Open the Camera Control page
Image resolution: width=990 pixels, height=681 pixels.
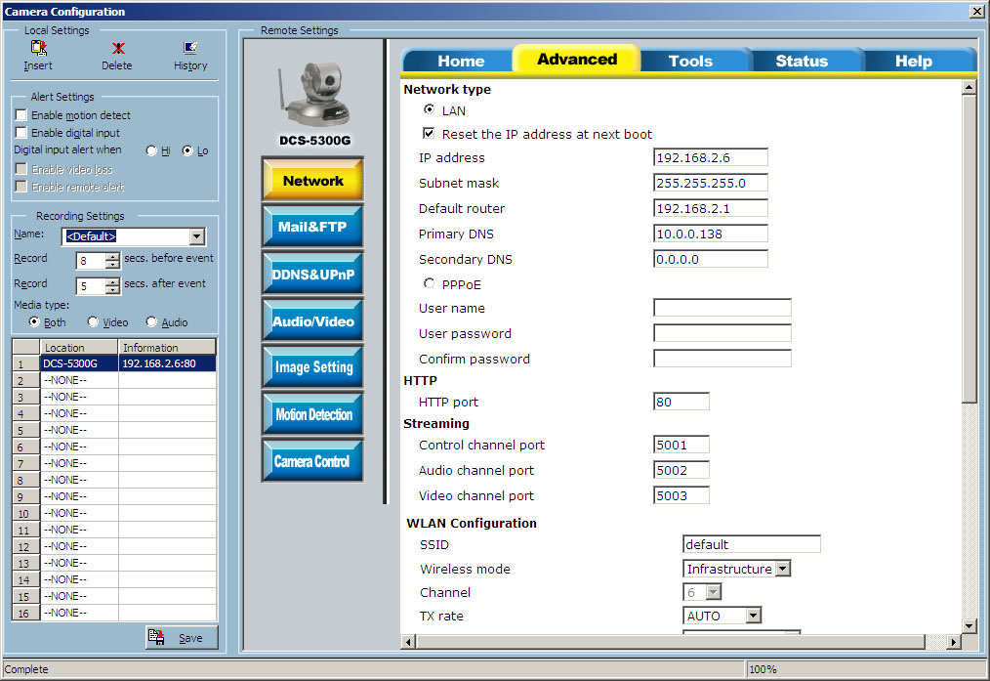(312, 461)
